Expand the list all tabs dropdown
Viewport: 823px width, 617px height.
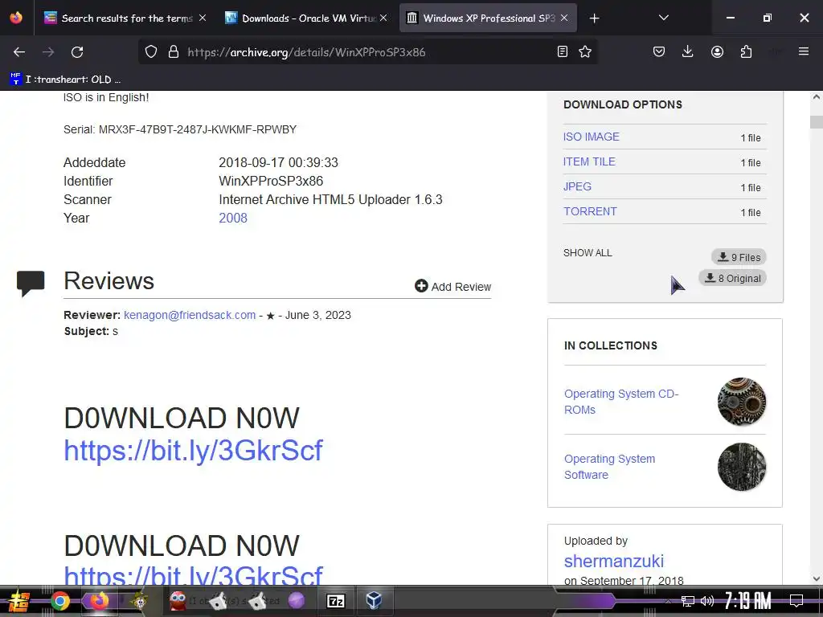[663, 18]
